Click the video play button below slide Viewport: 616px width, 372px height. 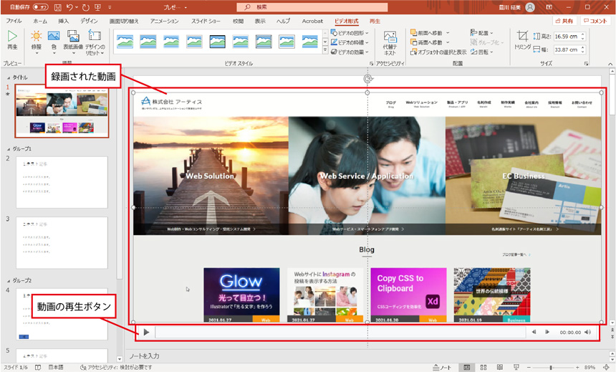tap(146, 333)
